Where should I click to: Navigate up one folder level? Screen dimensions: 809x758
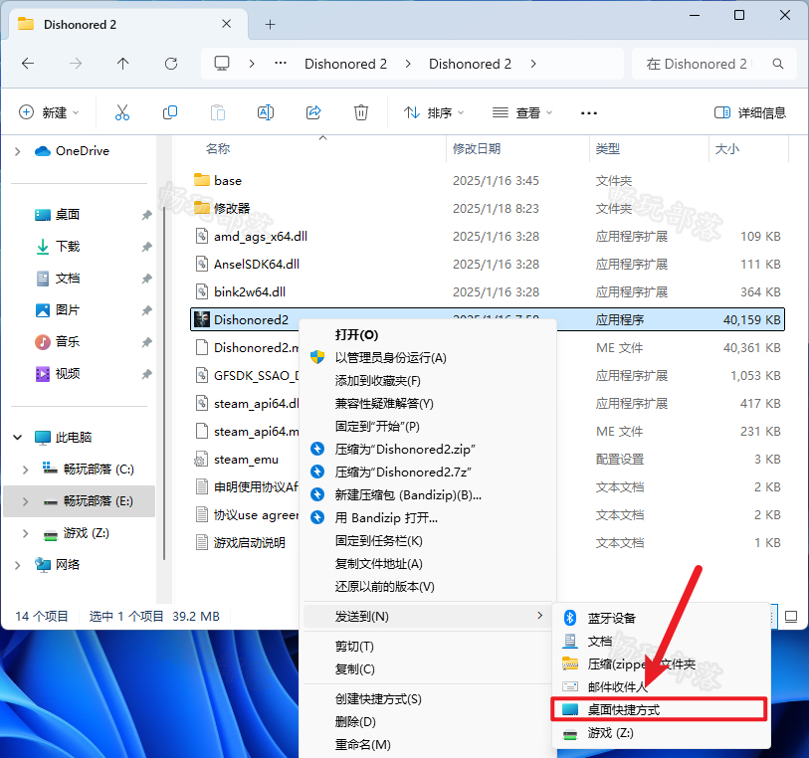click(x=122, y=64)
